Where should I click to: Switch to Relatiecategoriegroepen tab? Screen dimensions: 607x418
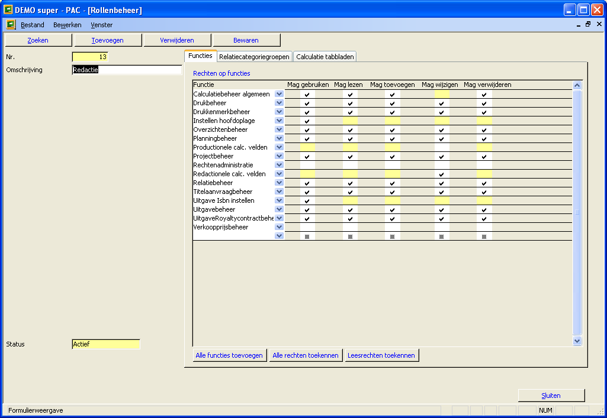point(254,57)
